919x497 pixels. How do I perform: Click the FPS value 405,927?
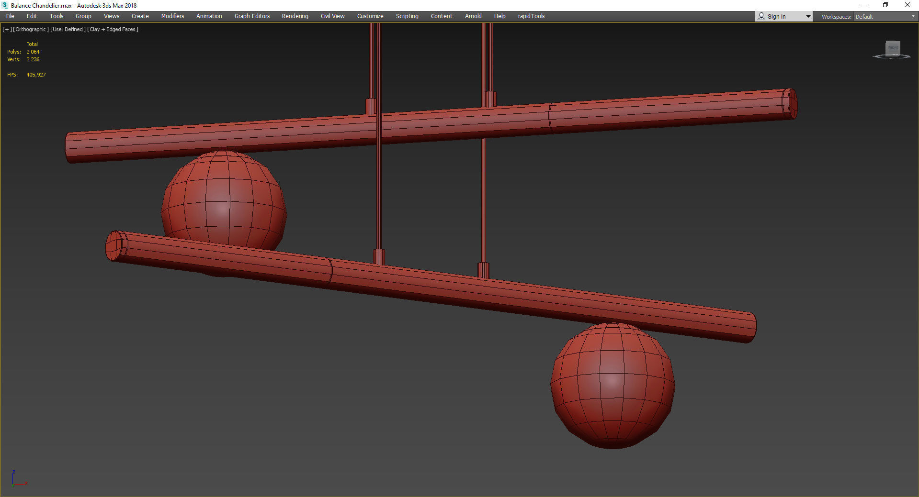(36, 75)
